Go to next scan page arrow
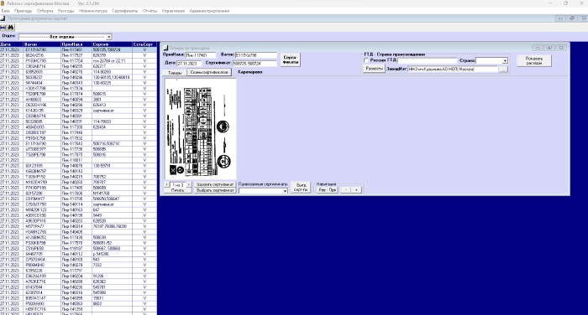The image size is (588, 315). pos(189,185)
